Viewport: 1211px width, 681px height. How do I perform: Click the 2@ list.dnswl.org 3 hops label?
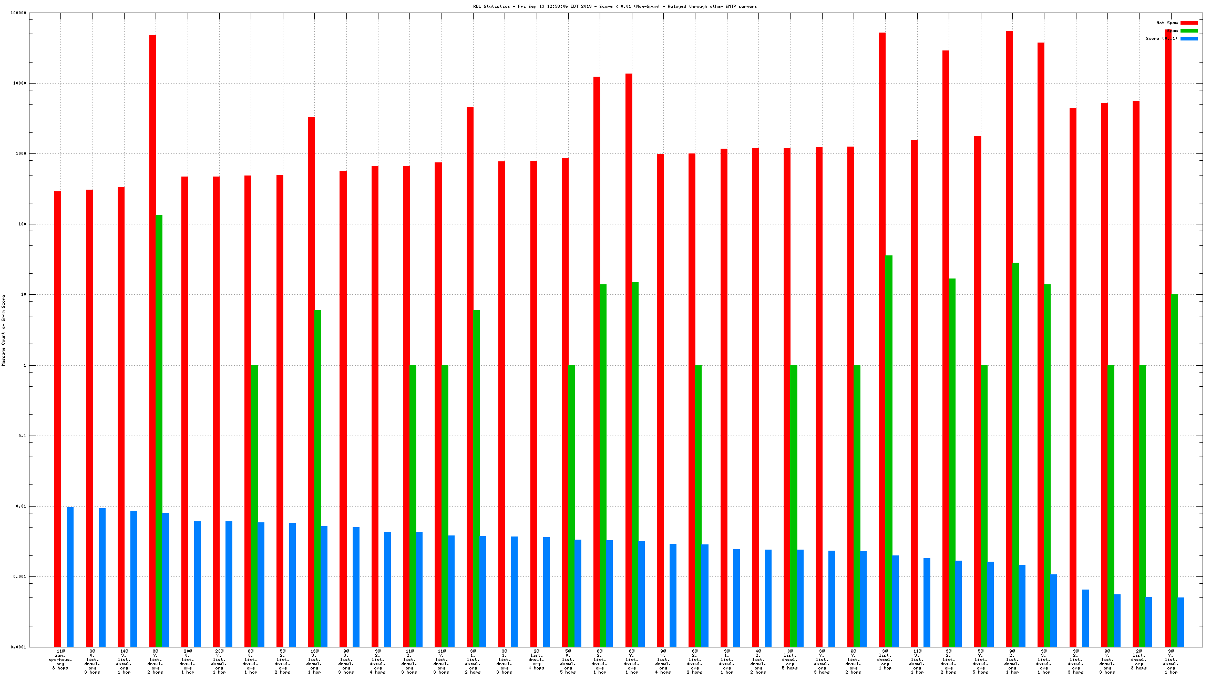click(1138, 659)
